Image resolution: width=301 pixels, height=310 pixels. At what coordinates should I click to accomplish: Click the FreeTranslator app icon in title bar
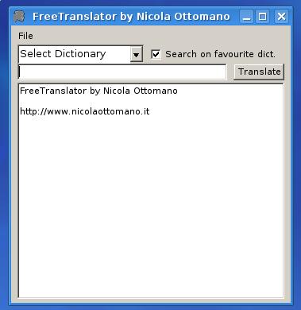point(19,17)
